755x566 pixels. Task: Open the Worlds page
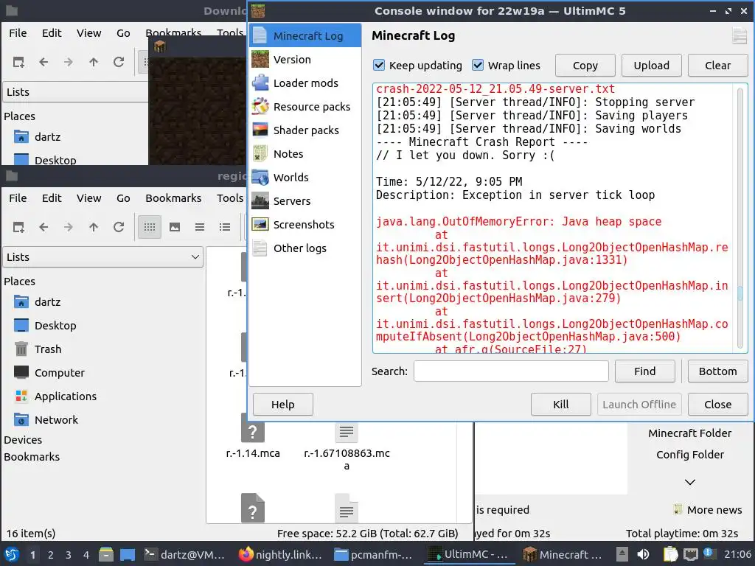click(x=305, y=177)
